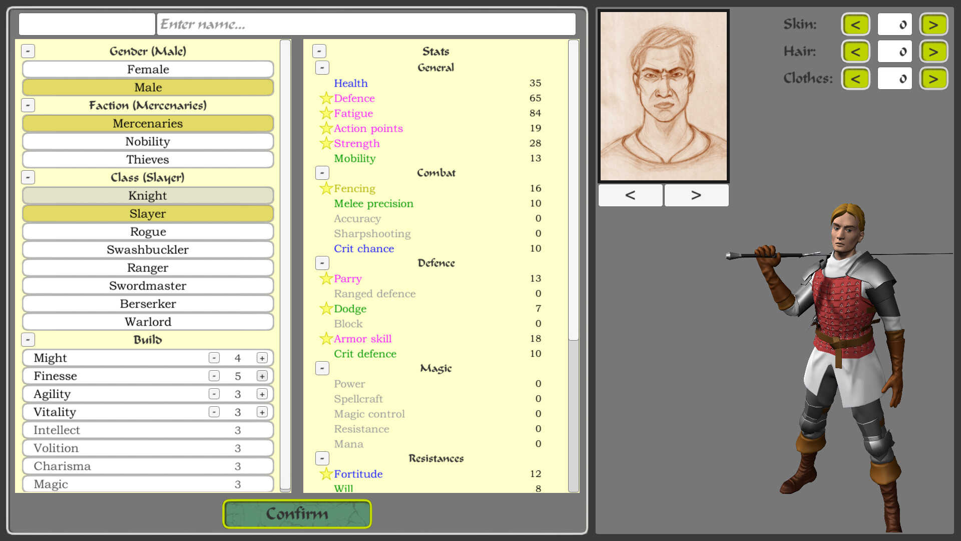
Task: Click the star icon beside Fortitude
Action: coord(326,474)
